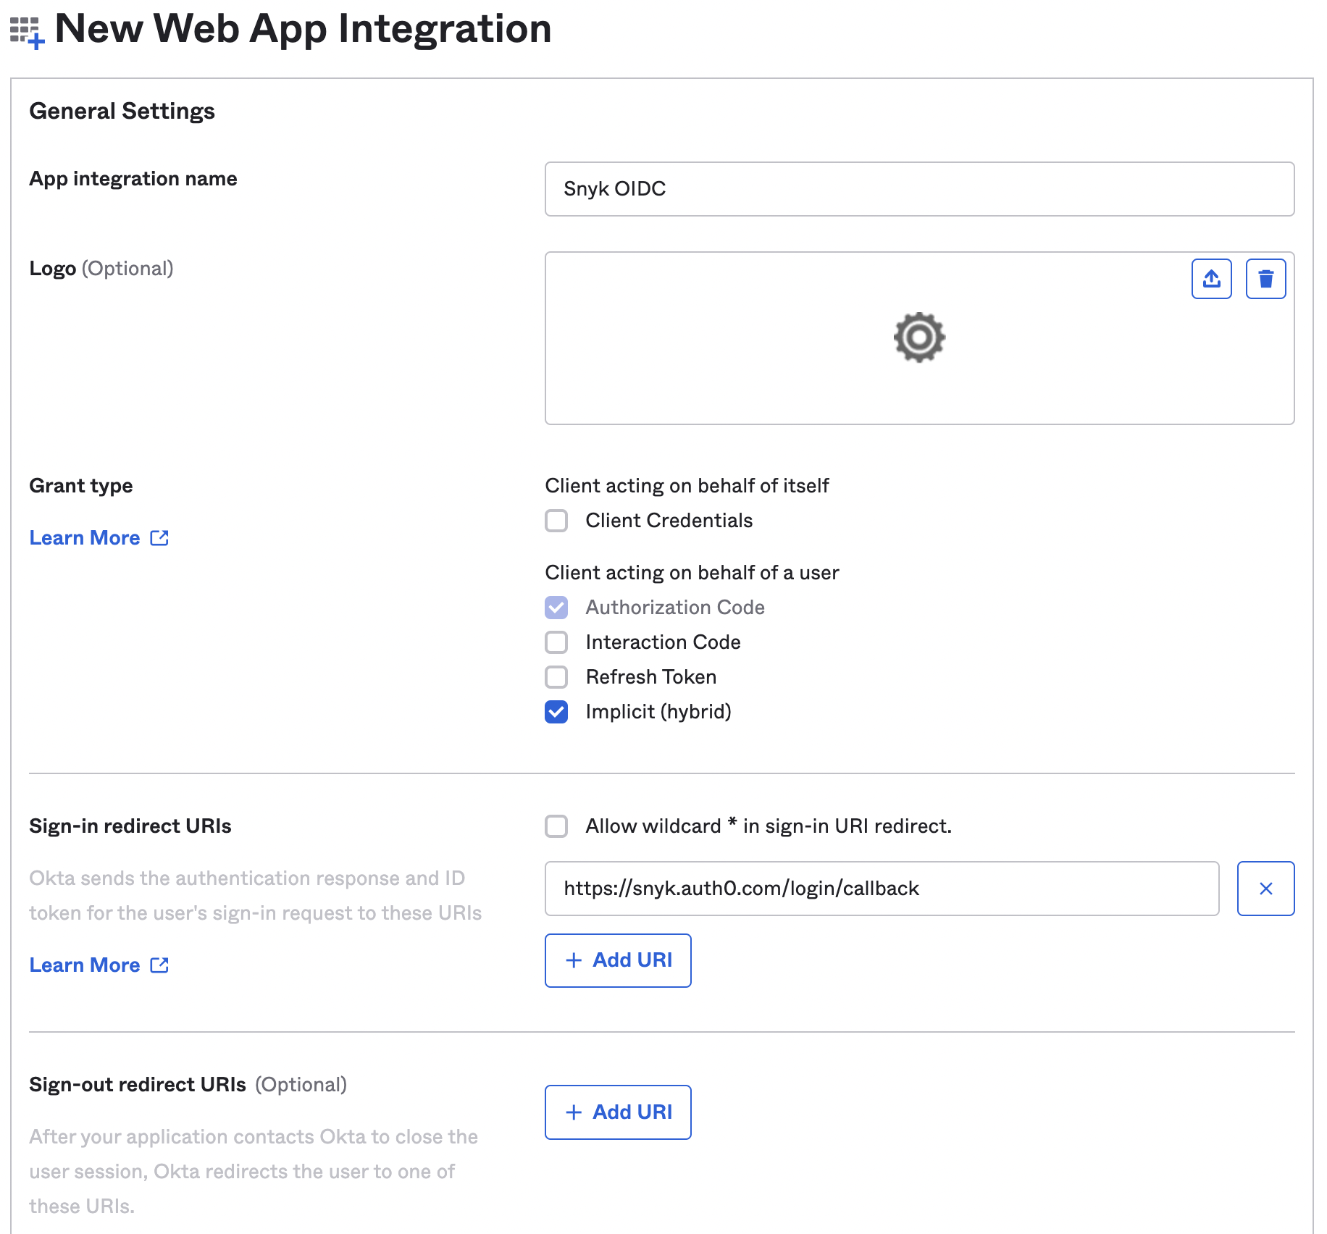Upload a logo using the upload icon
Image resolution: width=1327 pixels, height=1234 pixels.
(x=1211, y=279)
